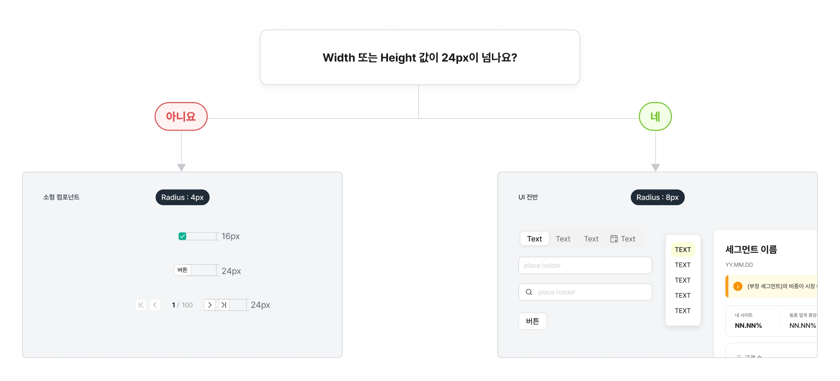The height and width of the screenshot is (381, 840).
Task: Switch to the second Text tab
Action: click(563, 239)
